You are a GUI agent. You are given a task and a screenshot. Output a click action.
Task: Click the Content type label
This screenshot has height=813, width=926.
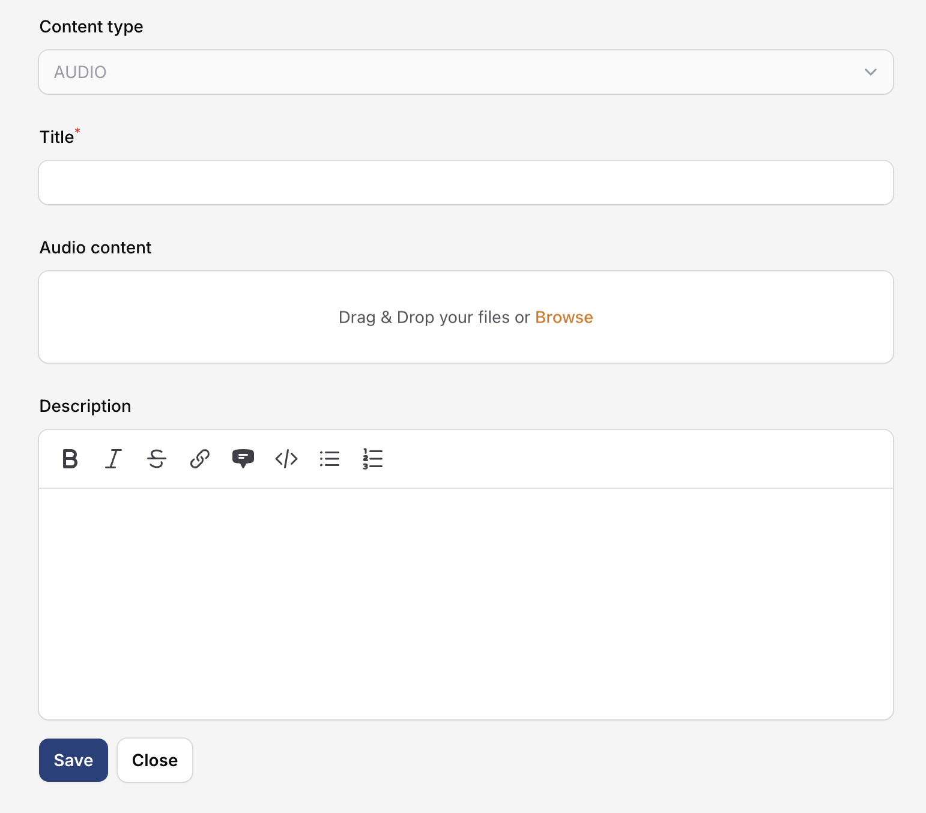(91, 27)
